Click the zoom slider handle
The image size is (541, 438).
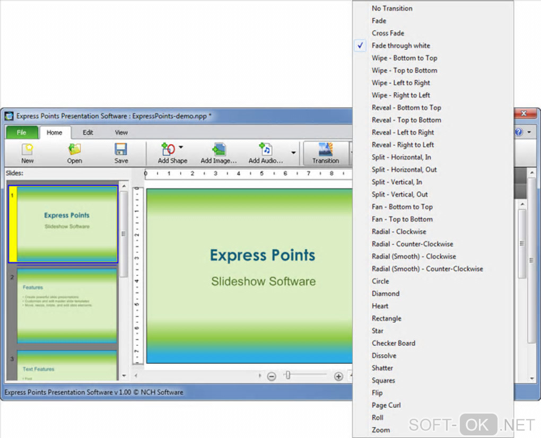pyautogui.click(x=287, y=375)
